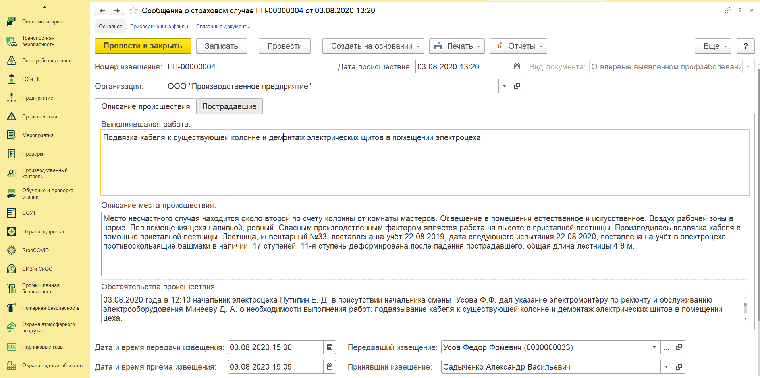Image resolution: width=760 pixels, height=378 pixels.
Task: Switch to the Пострадавшие tab
Action: pos(229,106)
